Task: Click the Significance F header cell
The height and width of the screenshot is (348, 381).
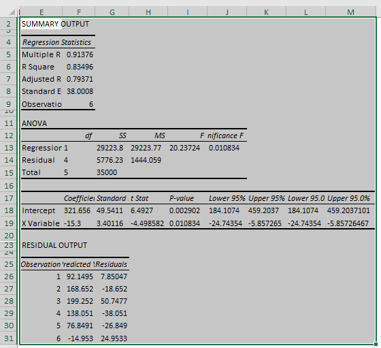Action: tap(225, 136)
